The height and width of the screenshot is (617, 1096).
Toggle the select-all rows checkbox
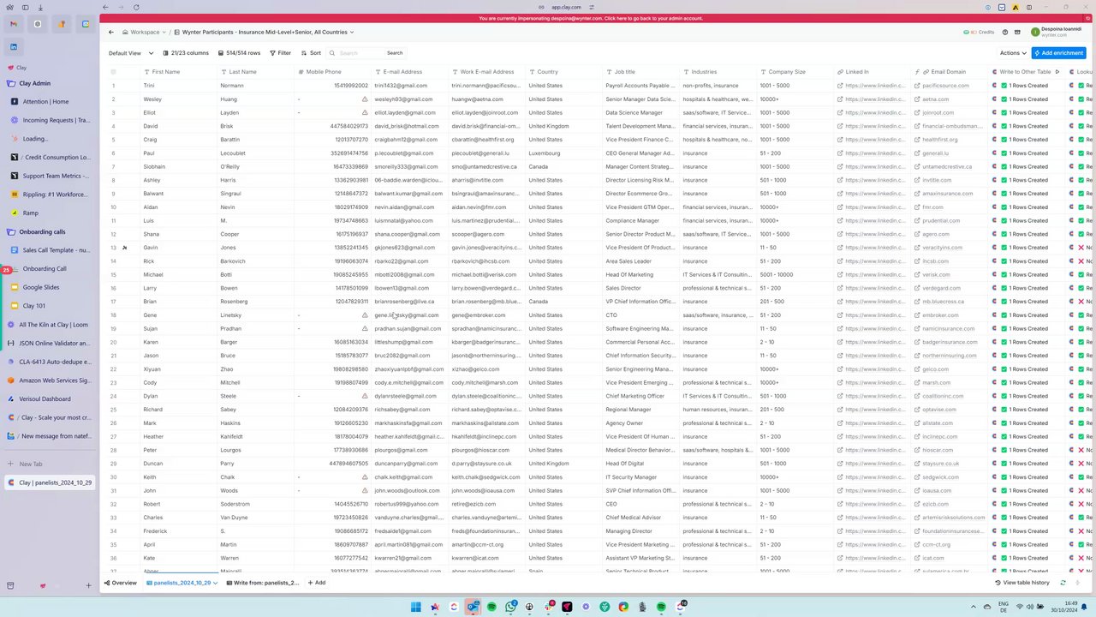[x=113, y=72]
